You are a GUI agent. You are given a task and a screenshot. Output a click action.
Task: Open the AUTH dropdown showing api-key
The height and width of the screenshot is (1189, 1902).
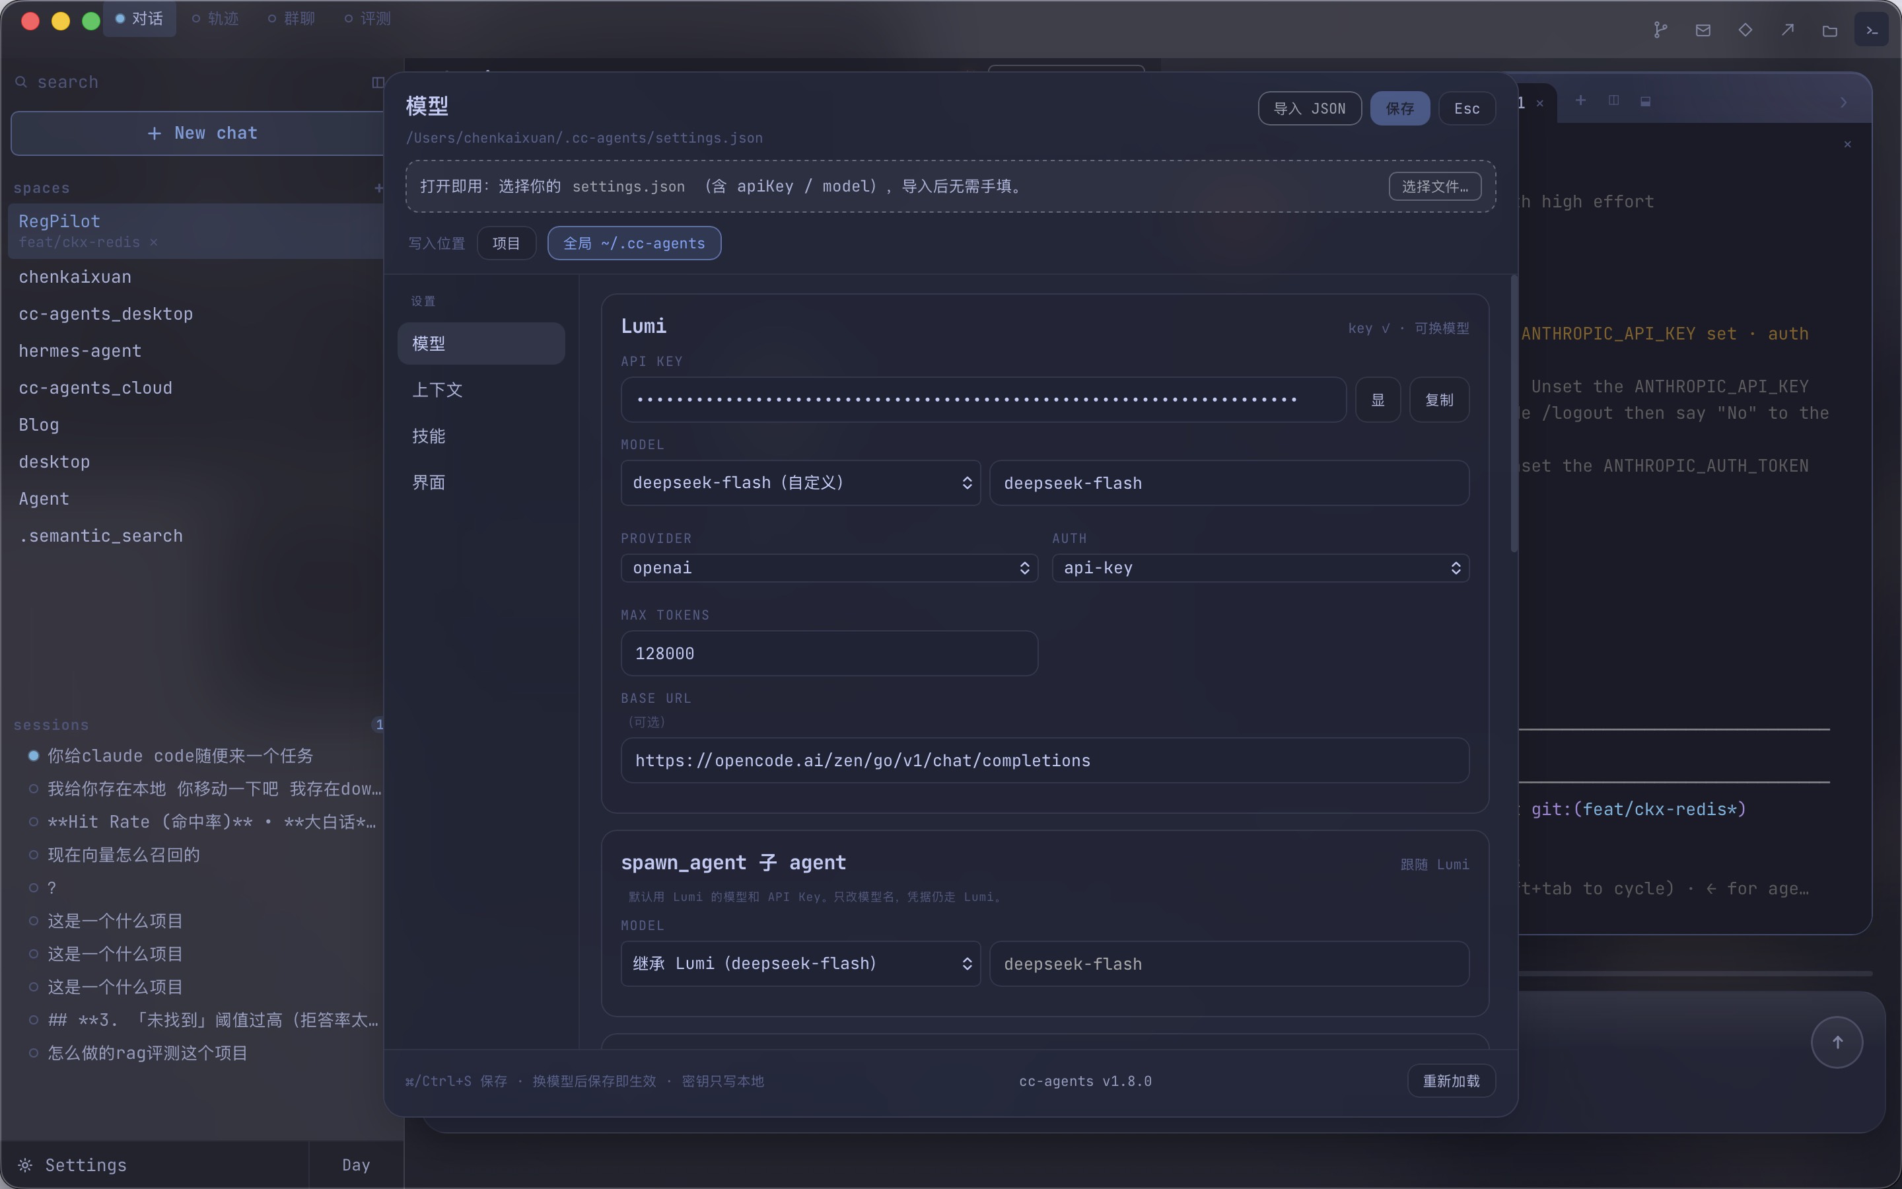[1261, 568]
